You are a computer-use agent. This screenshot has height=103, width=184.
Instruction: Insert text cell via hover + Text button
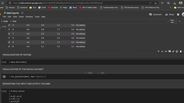[x=101, y=73]
